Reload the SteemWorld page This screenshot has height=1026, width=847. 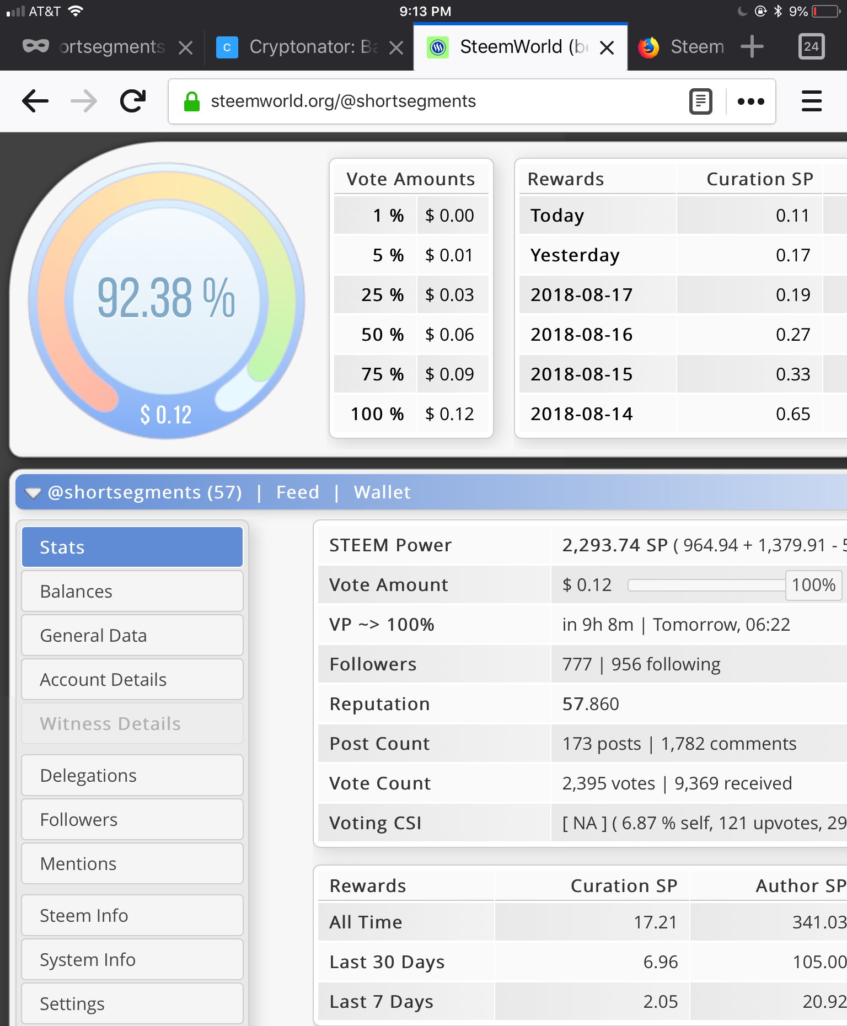click(133, 101)
